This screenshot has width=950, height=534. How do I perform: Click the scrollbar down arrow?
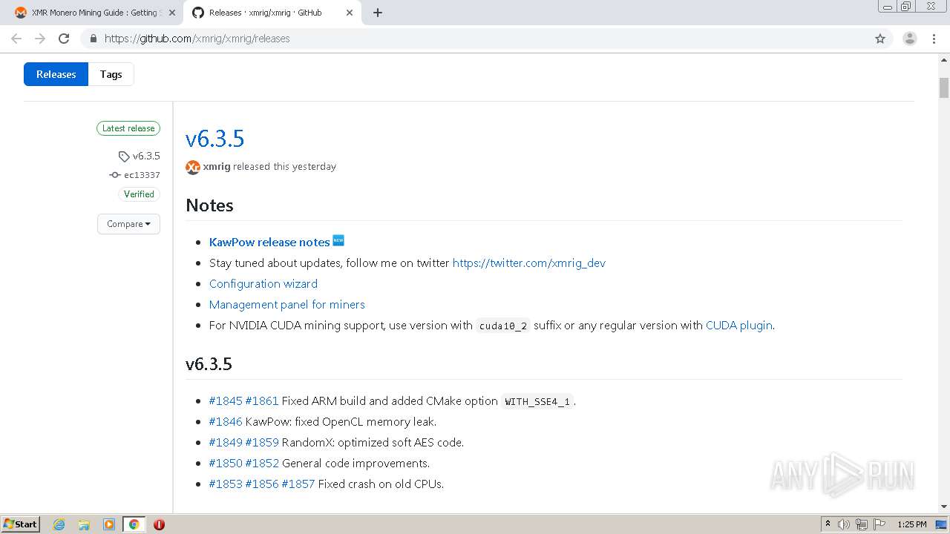click(x=943, y=507)
